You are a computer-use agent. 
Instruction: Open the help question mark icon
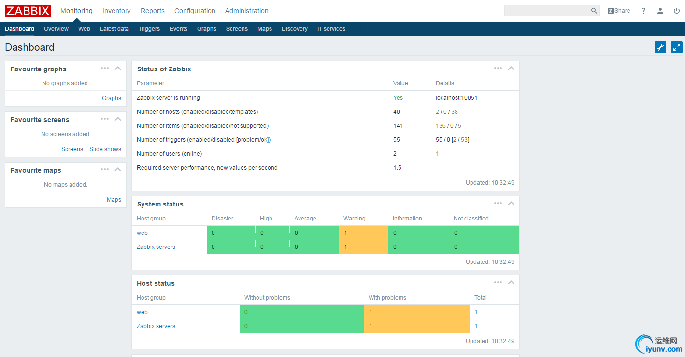(643, 11)
